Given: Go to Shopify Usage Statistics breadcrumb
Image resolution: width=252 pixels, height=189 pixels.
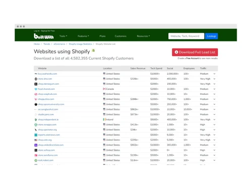Looking at the screenshot, I should pos(80,44).
